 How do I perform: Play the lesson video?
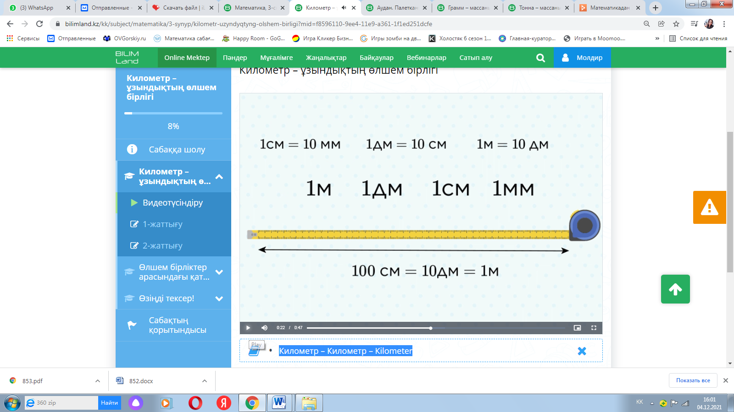click(248, 328)
